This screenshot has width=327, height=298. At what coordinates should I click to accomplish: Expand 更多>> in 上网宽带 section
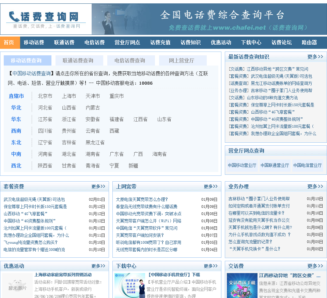click(x=211, y=186)
